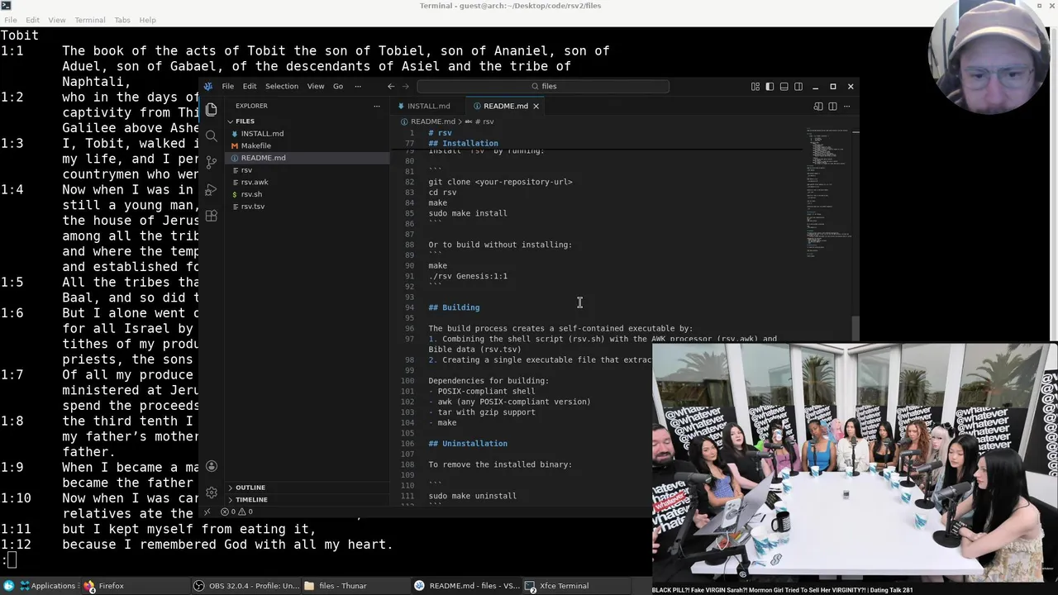Open the Extensions view

212,216
